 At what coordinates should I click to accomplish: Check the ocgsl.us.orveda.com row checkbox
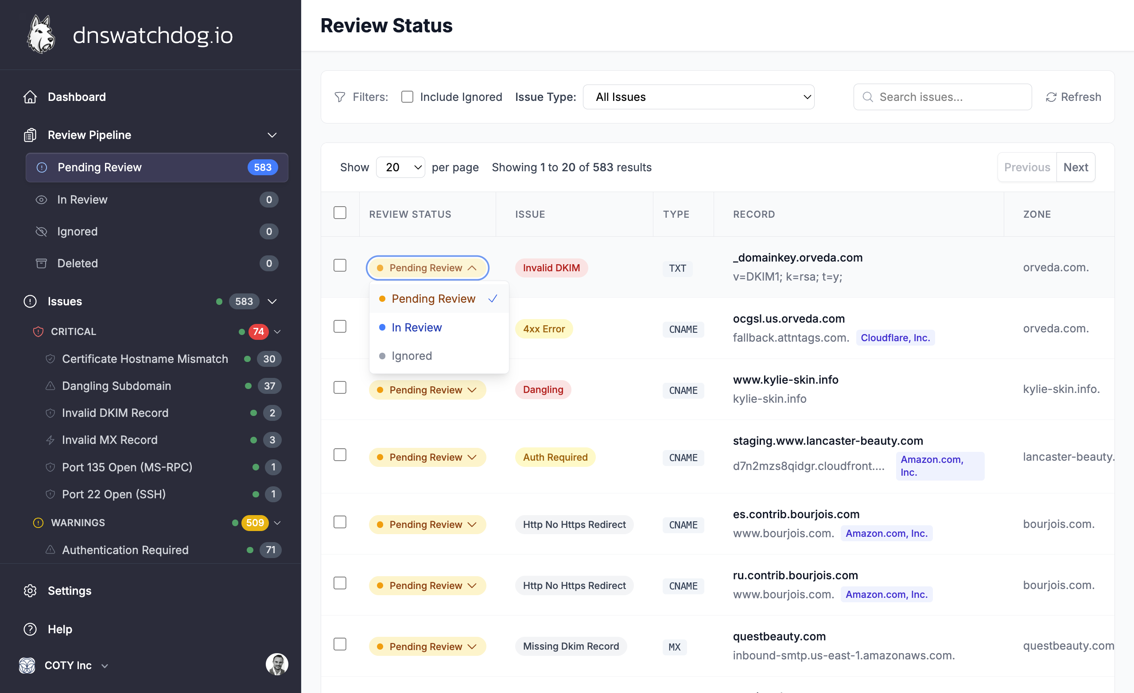point(340,327)
